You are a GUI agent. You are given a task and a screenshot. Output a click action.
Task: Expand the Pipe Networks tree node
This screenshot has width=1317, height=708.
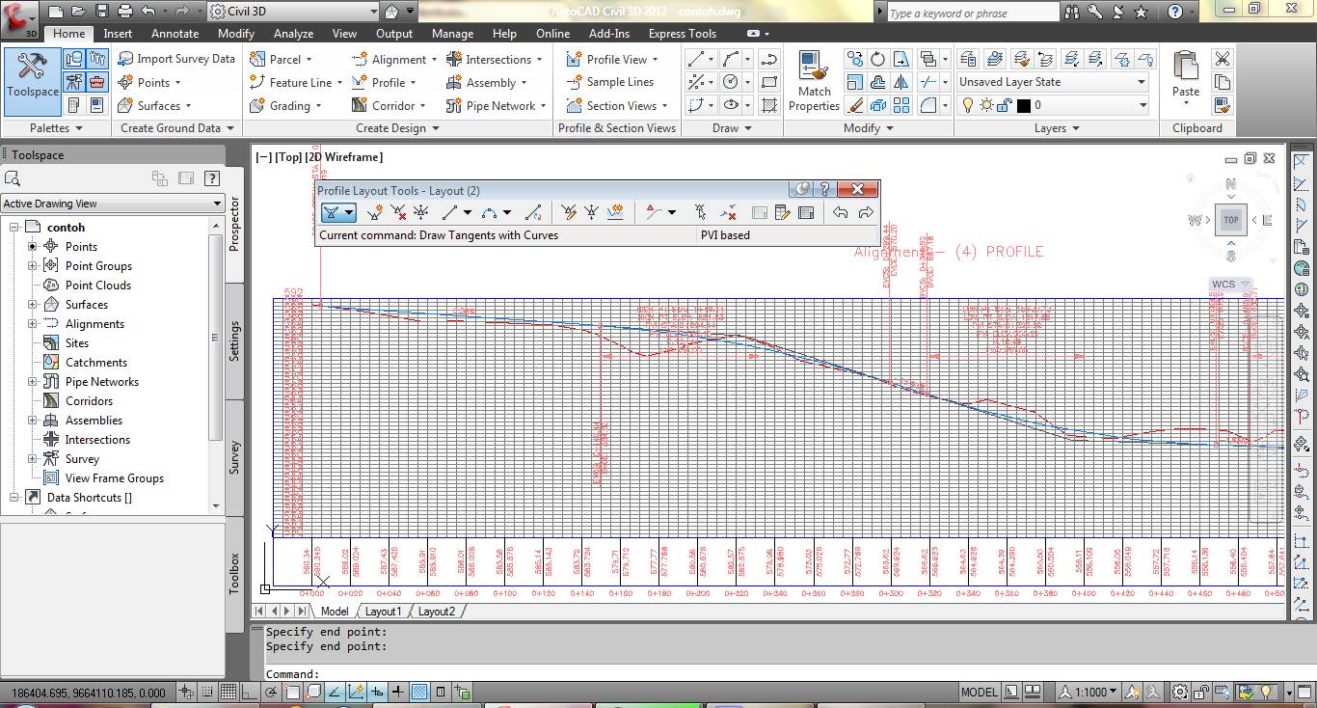32,382
